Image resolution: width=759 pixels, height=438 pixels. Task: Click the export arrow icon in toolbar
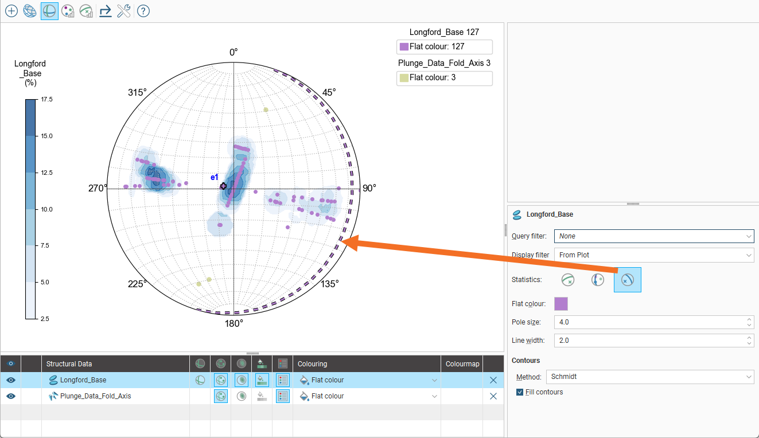point(105,11)
